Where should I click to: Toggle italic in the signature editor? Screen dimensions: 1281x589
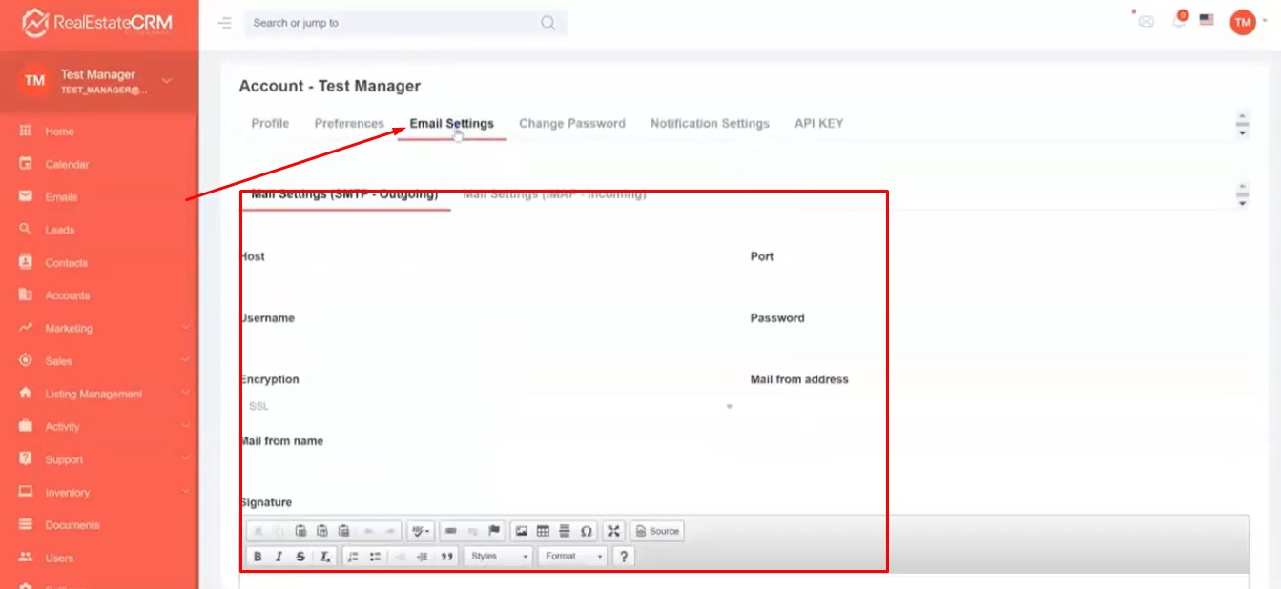(279, 557)
